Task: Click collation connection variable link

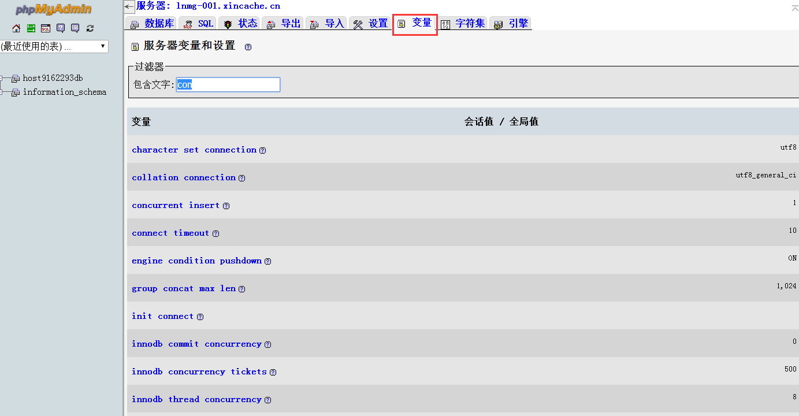Action: (x=184, y=177)
